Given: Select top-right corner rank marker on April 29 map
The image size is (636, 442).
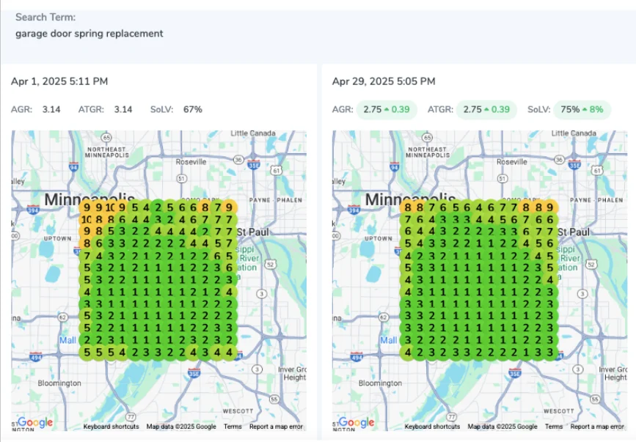Looking at the screenshot, I should 551,207.
